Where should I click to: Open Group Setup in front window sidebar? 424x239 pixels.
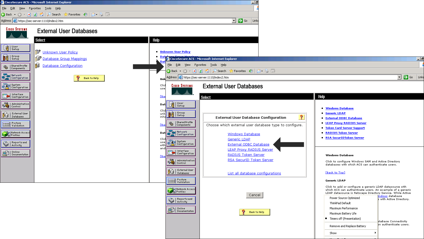(181, 114)
